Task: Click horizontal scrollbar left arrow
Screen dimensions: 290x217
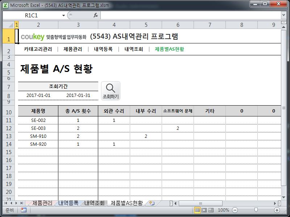Action: 175,203
